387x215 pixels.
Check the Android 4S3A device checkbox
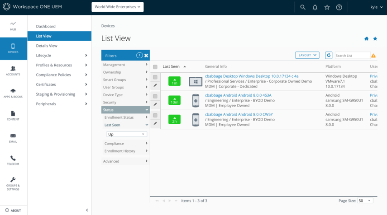pyautogui.click(x=155, y=96)
